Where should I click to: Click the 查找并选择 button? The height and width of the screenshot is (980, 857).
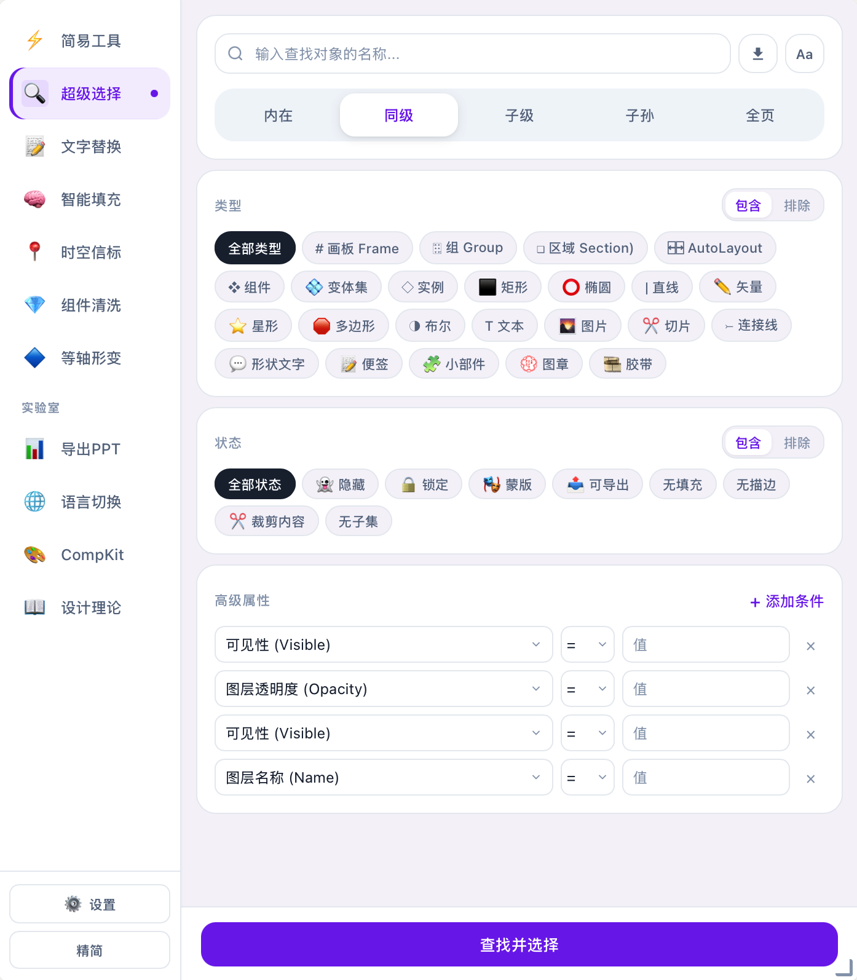pyautogui.click(x=519, y=944)
